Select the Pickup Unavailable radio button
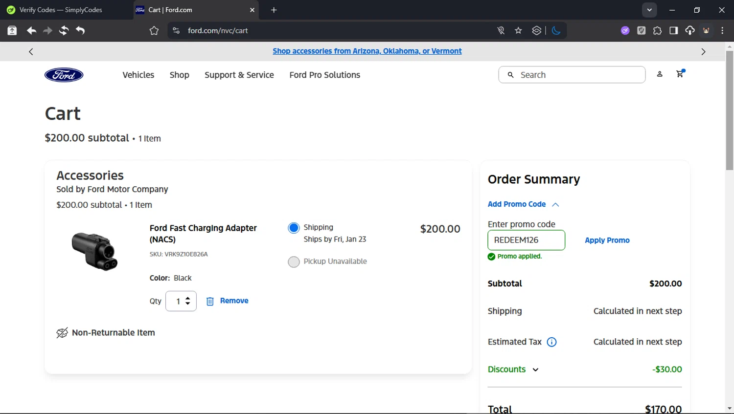 point(294,262)
